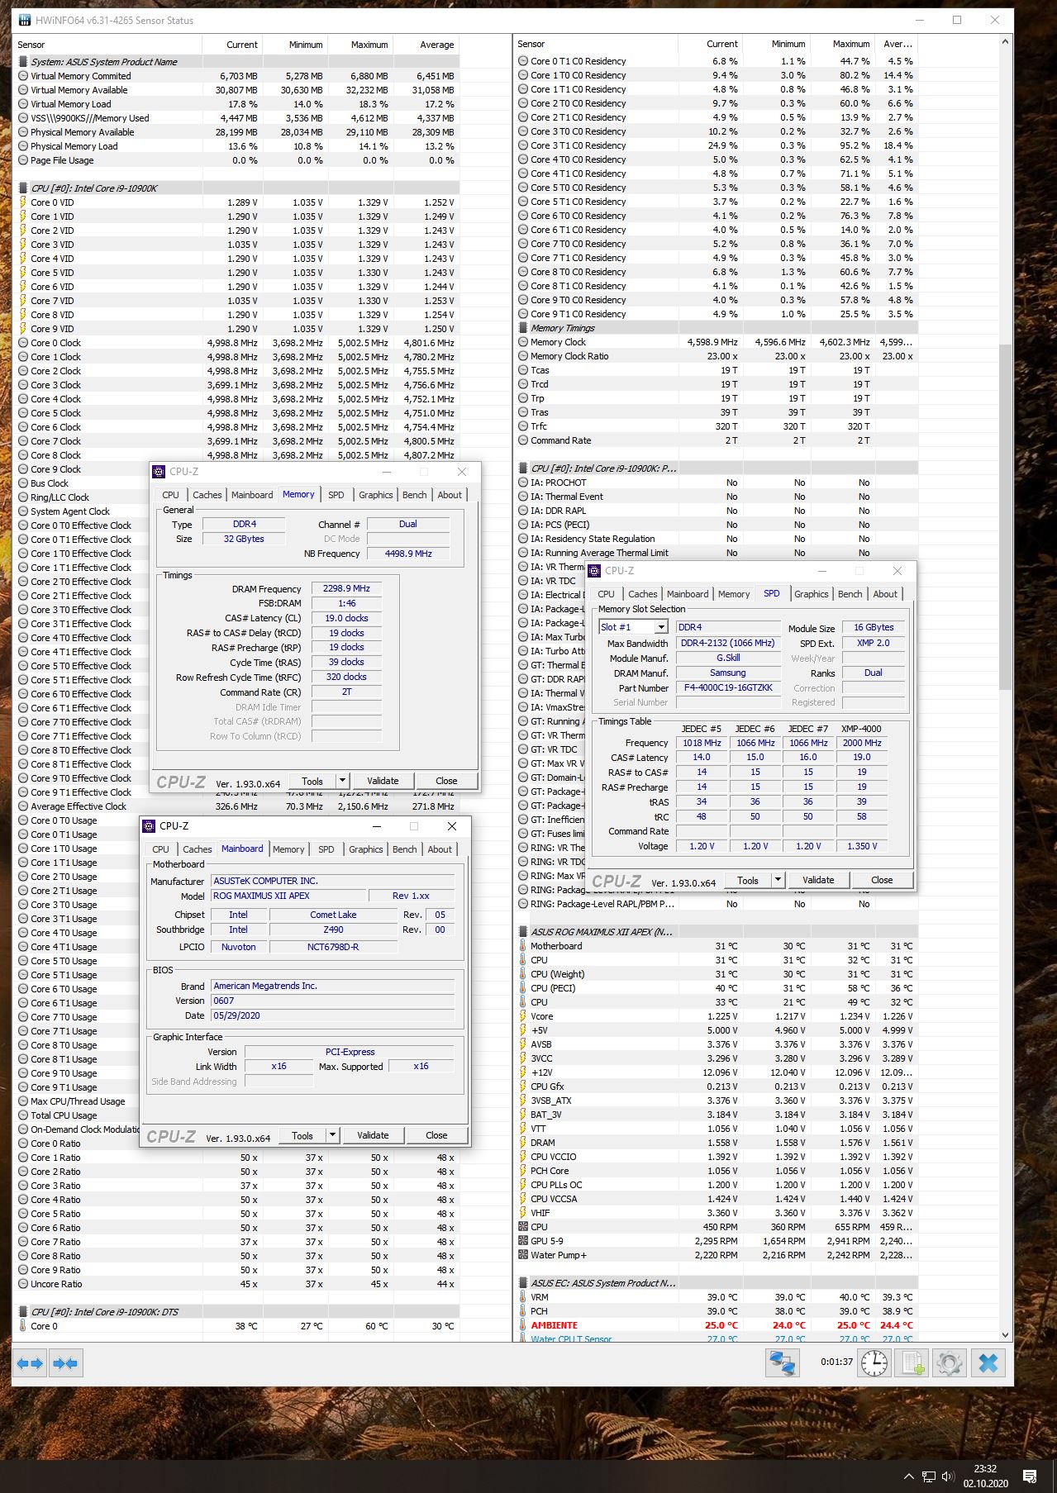Image resolution: width=1057 pixels, height=1493 pixels.
Task: Click the taskbar volume speaker icon
Action: (x=948, y=1476)
